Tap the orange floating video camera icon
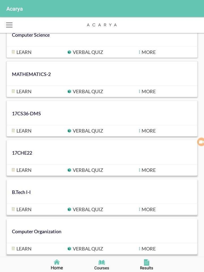The width and height of the screenshot is (204, 272). tap(201, 142)
